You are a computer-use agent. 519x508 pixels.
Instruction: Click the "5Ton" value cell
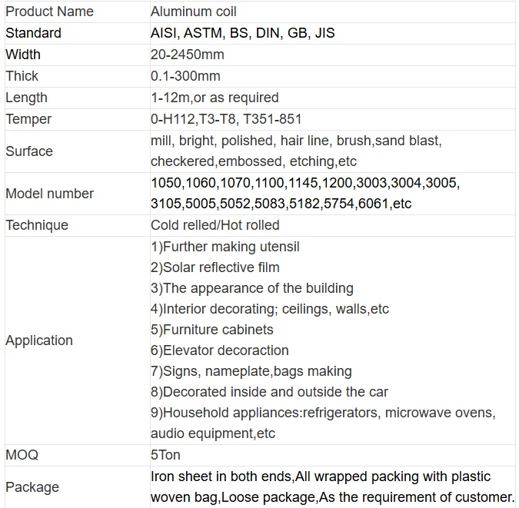[x=167, y=455]
